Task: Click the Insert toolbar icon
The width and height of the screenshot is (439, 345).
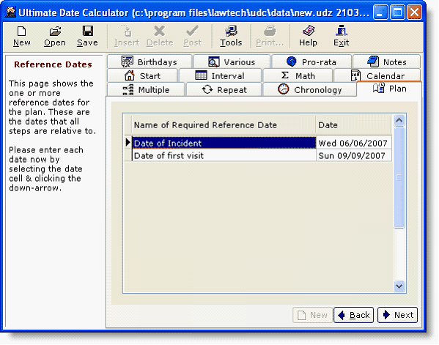Action: pos(127,36)
